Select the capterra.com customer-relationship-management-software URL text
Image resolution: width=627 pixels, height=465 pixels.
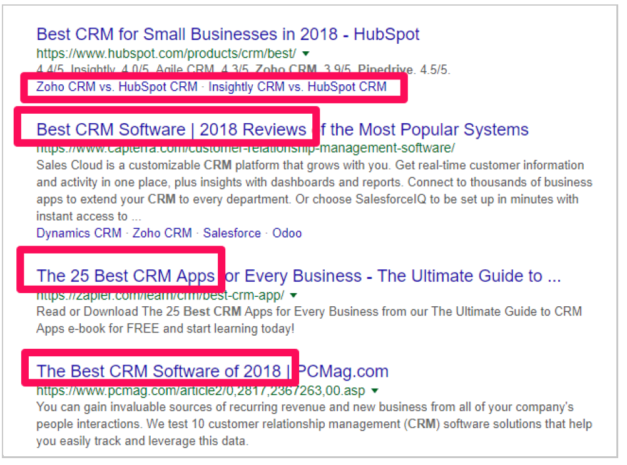pyautogui.click(x=245, y=149)
